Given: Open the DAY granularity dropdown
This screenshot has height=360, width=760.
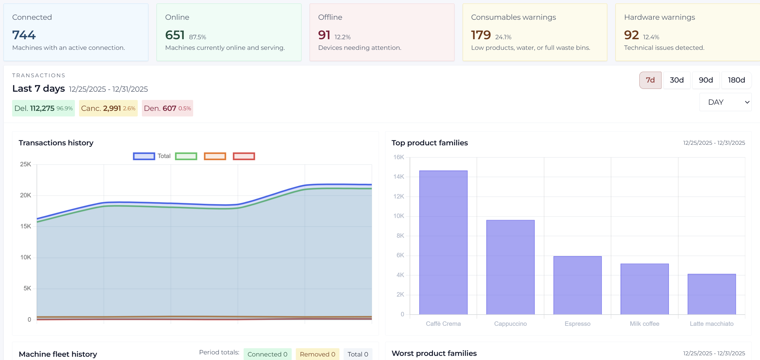Looking at the screenshot, I should pos(725,102).
